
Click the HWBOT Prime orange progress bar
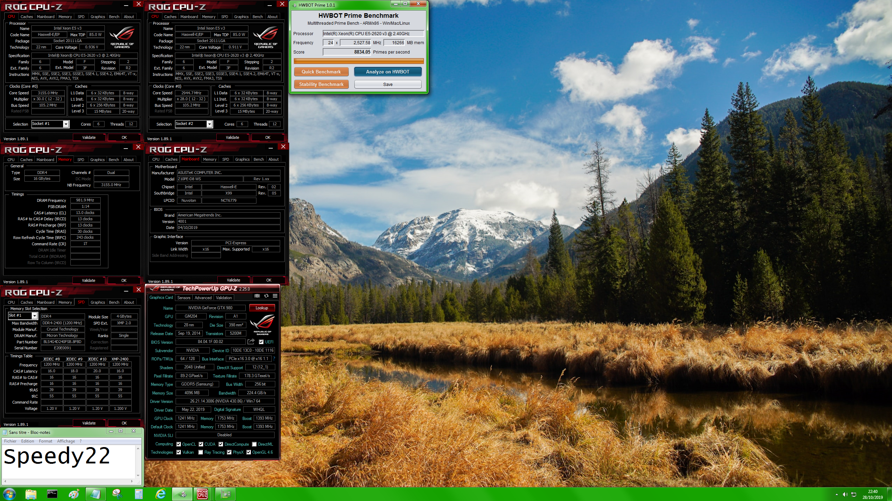pos(359,61)
